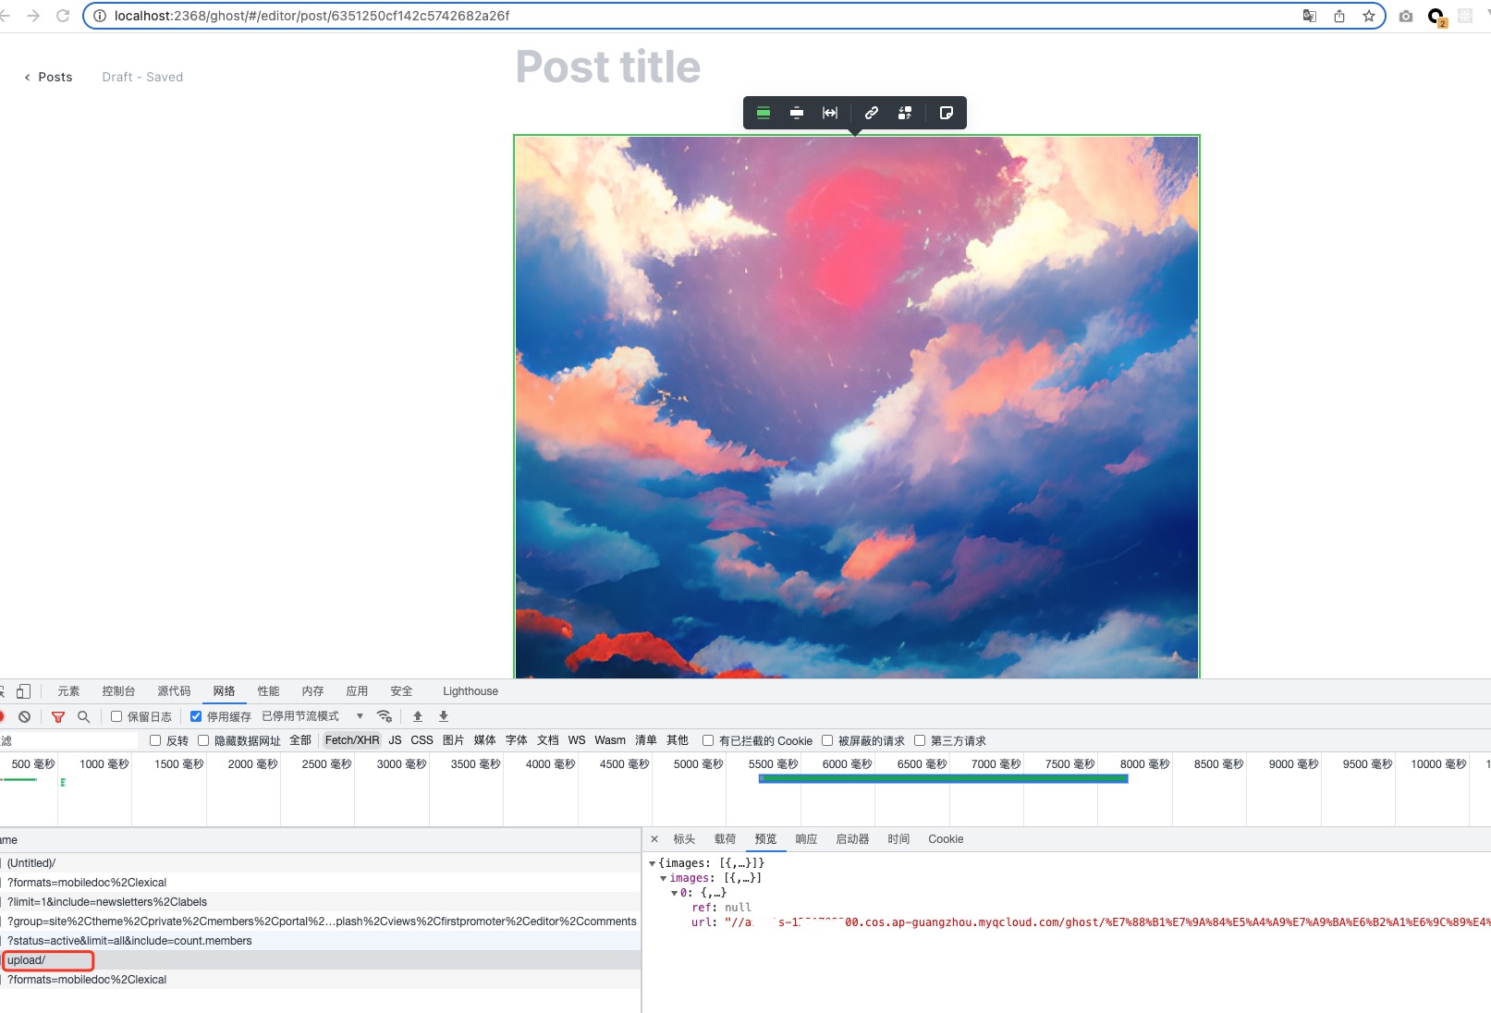Image resolution: width=1491 pixels, height=1013 pixels.
Task: Open extension with orange badge
Action: click(1436, 17)
